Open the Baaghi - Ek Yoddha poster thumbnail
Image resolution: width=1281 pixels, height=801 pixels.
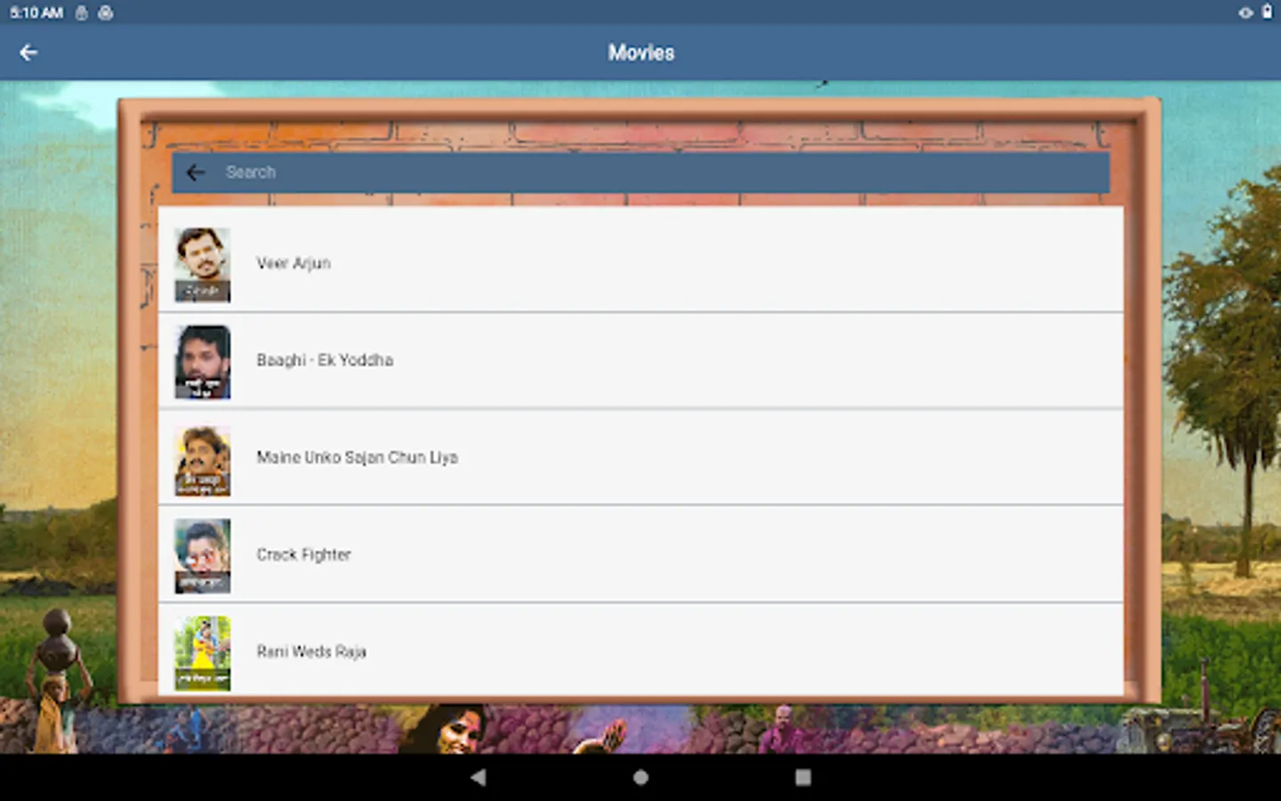tap(203, 361)
